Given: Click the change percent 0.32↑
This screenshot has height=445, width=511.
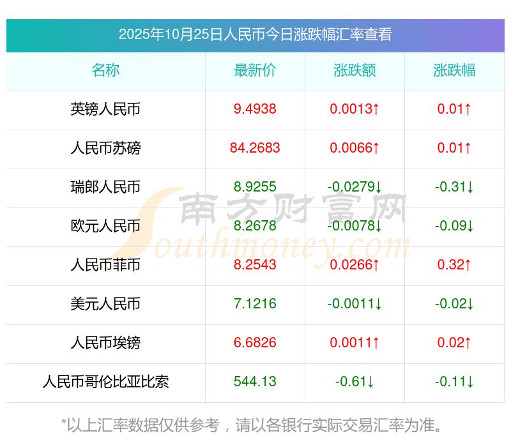Looking at the screenshot, I should coord(454,265).
